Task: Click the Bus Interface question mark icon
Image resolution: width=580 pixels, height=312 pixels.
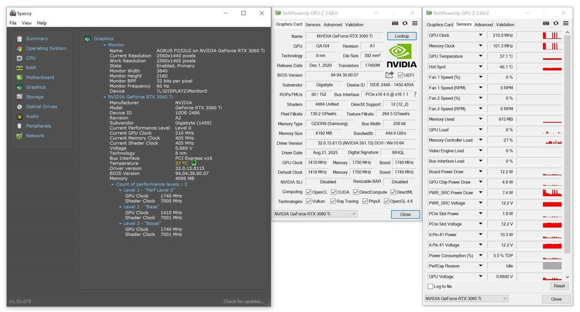Action: (415, 95)
